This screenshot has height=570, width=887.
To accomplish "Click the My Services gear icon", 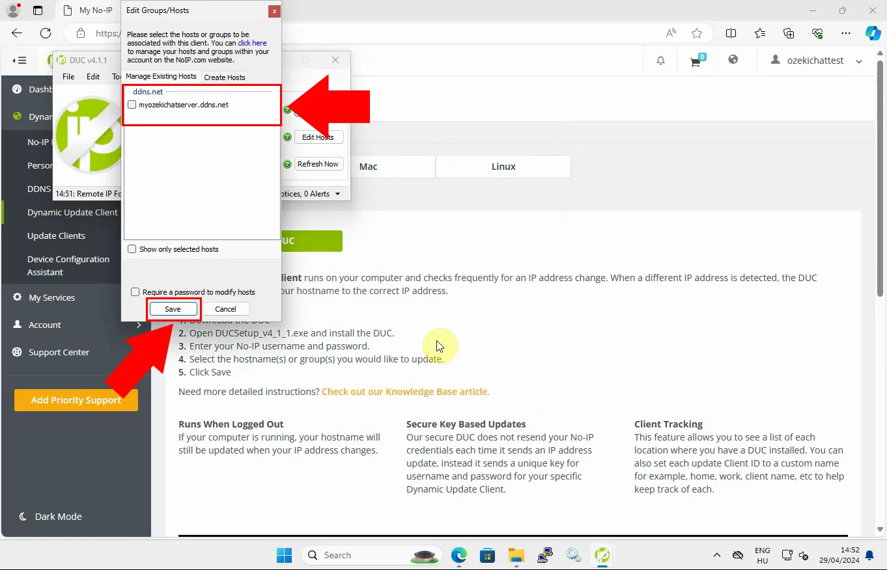I will pos(17,297).
